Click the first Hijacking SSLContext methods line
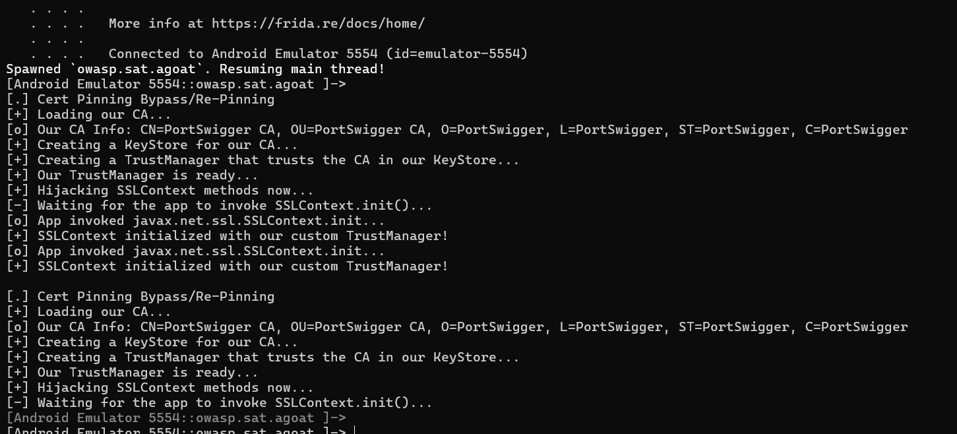 coord(175,191)
